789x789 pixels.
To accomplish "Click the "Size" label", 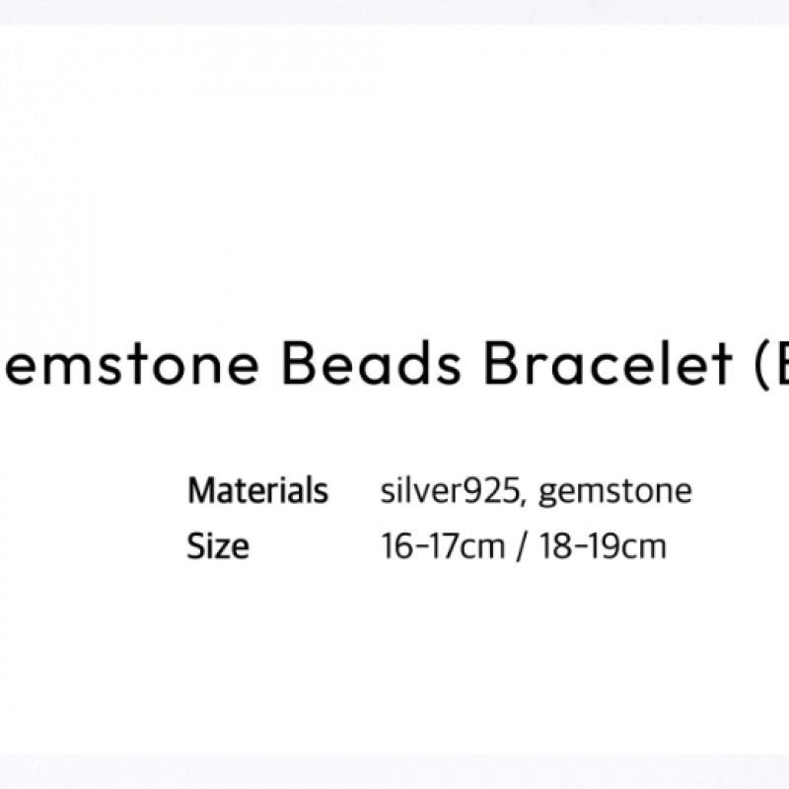I will click(218, 545).
